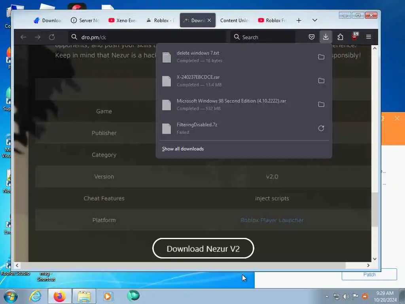Switch to the Xeno Exe YouTube tab
The height and width of the screenshot is (304, 405).
pos(122,21)
